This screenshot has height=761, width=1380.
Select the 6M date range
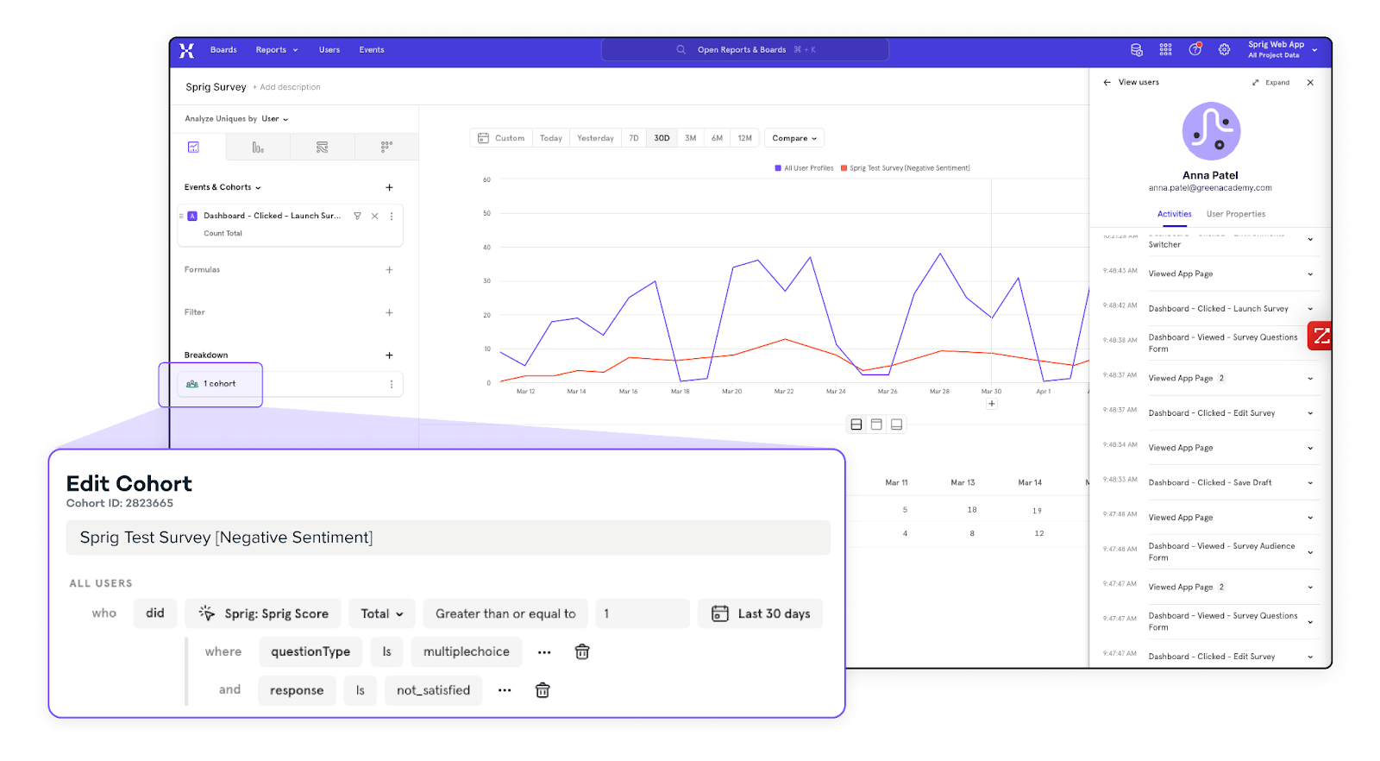pyautogui.click(x=718, y=138)
